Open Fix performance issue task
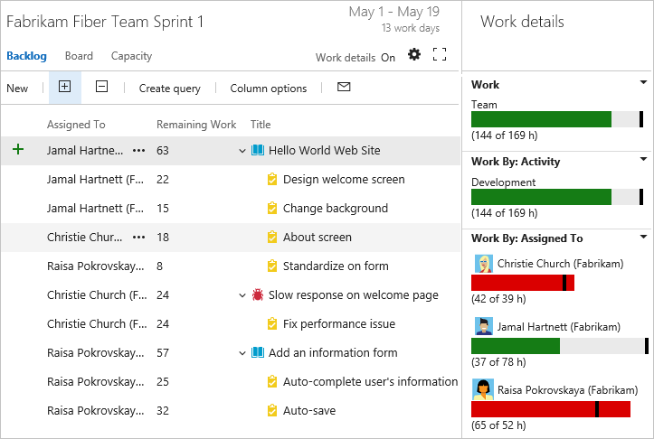This screenshot has height=439, width=654. tap(338, 323)
